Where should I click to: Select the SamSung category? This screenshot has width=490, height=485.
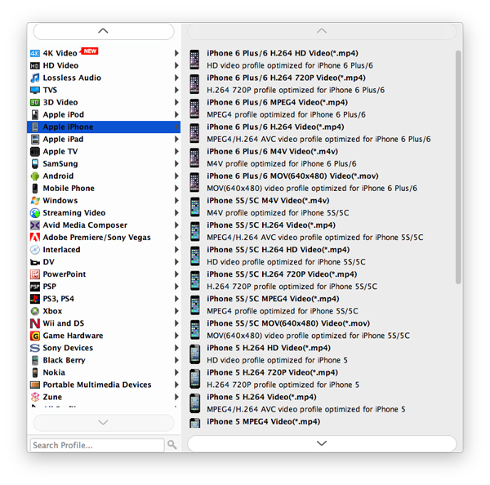point(60,163)
